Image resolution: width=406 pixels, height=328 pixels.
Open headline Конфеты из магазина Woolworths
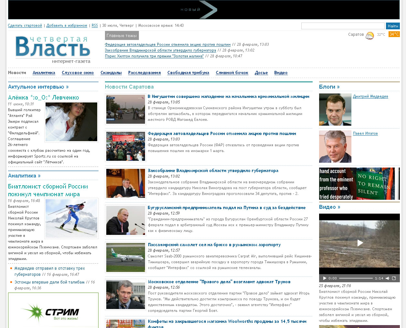pyautogui.click(x=227, y=323)
